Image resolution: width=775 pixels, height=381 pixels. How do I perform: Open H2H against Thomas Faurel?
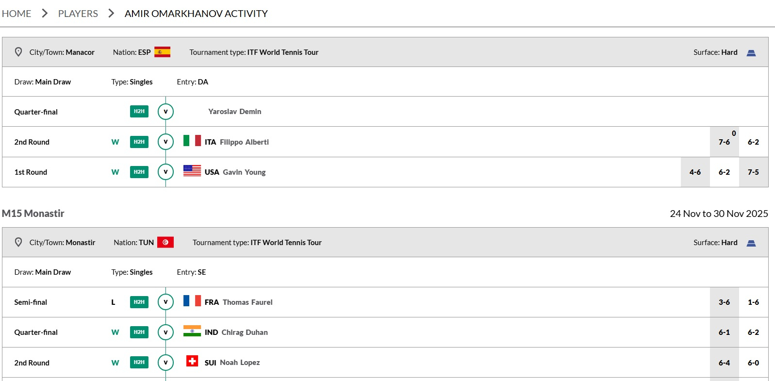pos(139,302)
